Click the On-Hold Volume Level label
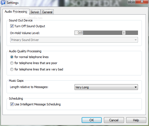The height and width of the screenshot is (126, 149). [25, 33]
